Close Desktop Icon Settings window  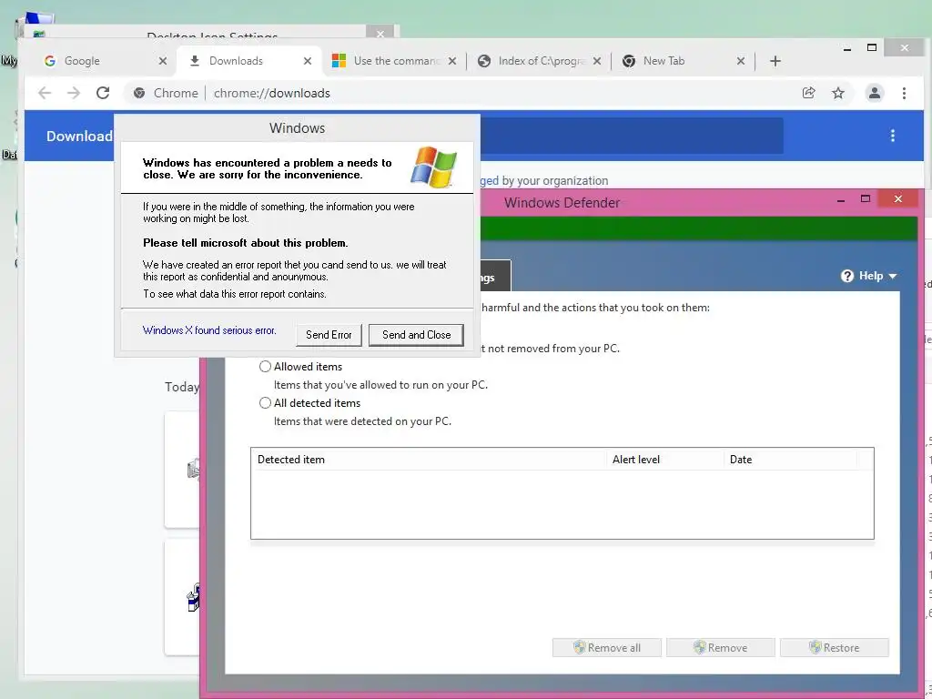pyautogui.click(x=380, y=34)
